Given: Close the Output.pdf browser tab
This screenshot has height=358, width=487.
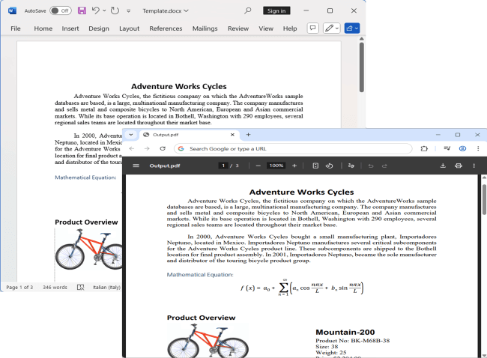Looking at the screenshot, I should click(232, 135).
